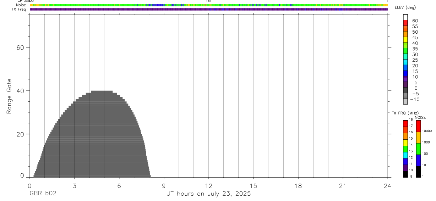Image resolution: width=436 pixels, height=201 pixels.
Task: Click the '25' label on the ELEV scale
Action: (415, 60)
